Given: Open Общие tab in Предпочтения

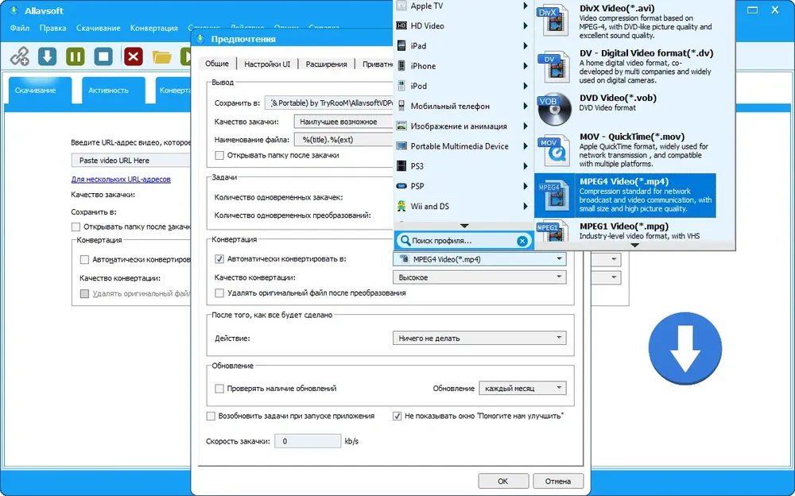Looking at the screenshot, I should click(217, 64).
